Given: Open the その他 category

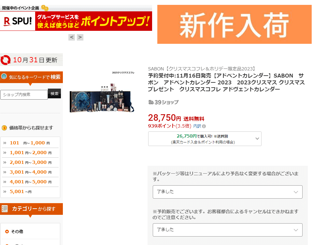Looking at the screenshot, I should click(17, 231).
